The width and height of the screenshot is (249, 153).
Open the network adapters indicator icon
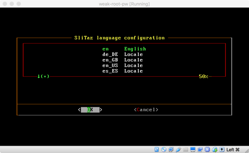click(x=171, y=150)
